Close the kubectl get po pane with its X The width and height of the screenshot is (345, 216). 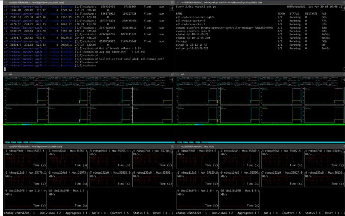(178, 2)
